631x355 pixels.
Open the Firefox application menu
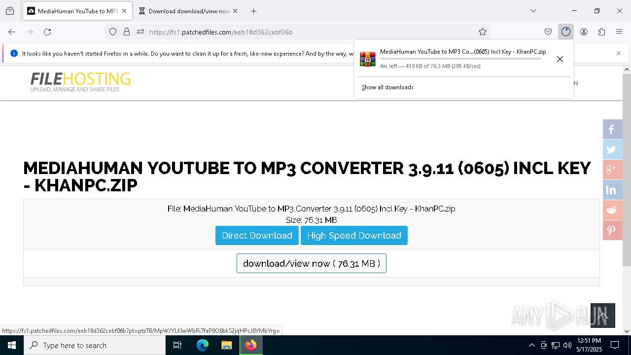[619, 32]
